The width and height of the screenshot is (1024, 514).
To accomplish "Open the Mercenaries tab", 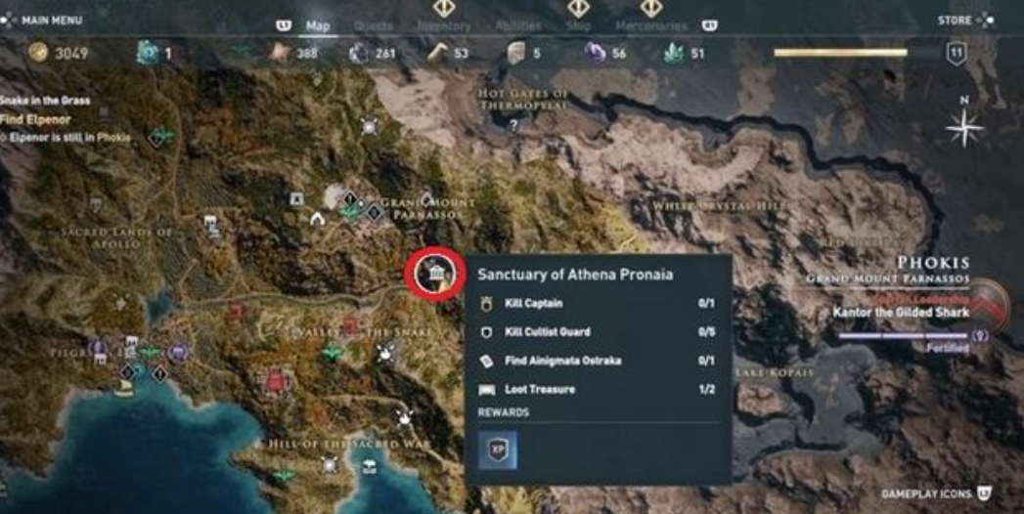I will point(651,25).
